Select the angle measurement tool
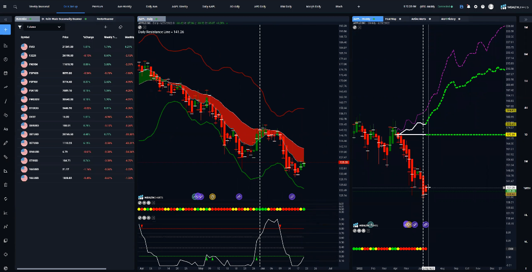This screenshot has height=272, width=532. 5,171
